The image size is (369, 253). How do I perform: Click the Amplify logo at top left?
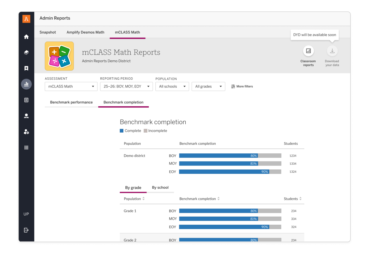(26, 18)
